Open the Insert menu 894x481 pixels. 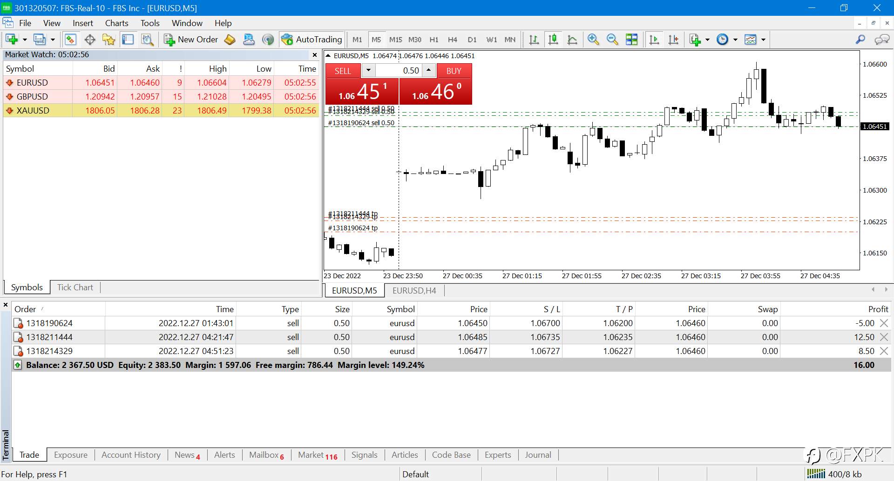click(x=82, y=23)
